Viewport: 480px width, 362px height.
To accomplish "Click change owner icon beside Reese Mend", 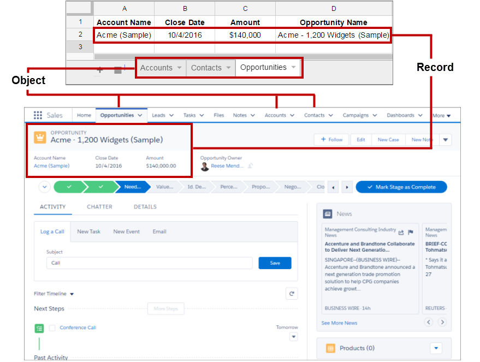I will pos(250,166).
